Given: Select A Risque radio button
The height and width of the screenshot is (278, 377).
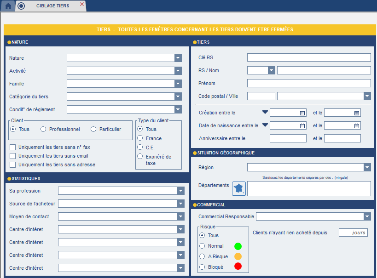Looking at the screenshot, I should pos(202,256).
